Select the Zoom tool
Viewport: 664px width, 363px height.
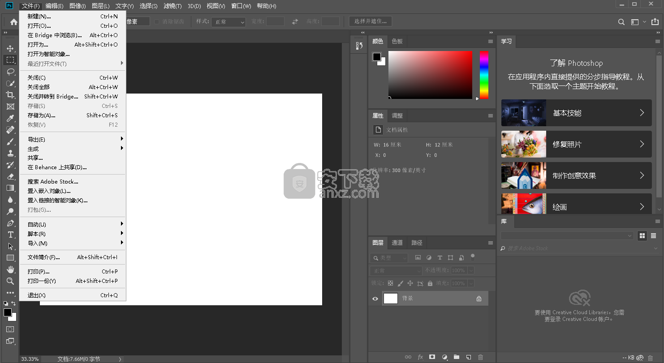click(x=10, y=281)
